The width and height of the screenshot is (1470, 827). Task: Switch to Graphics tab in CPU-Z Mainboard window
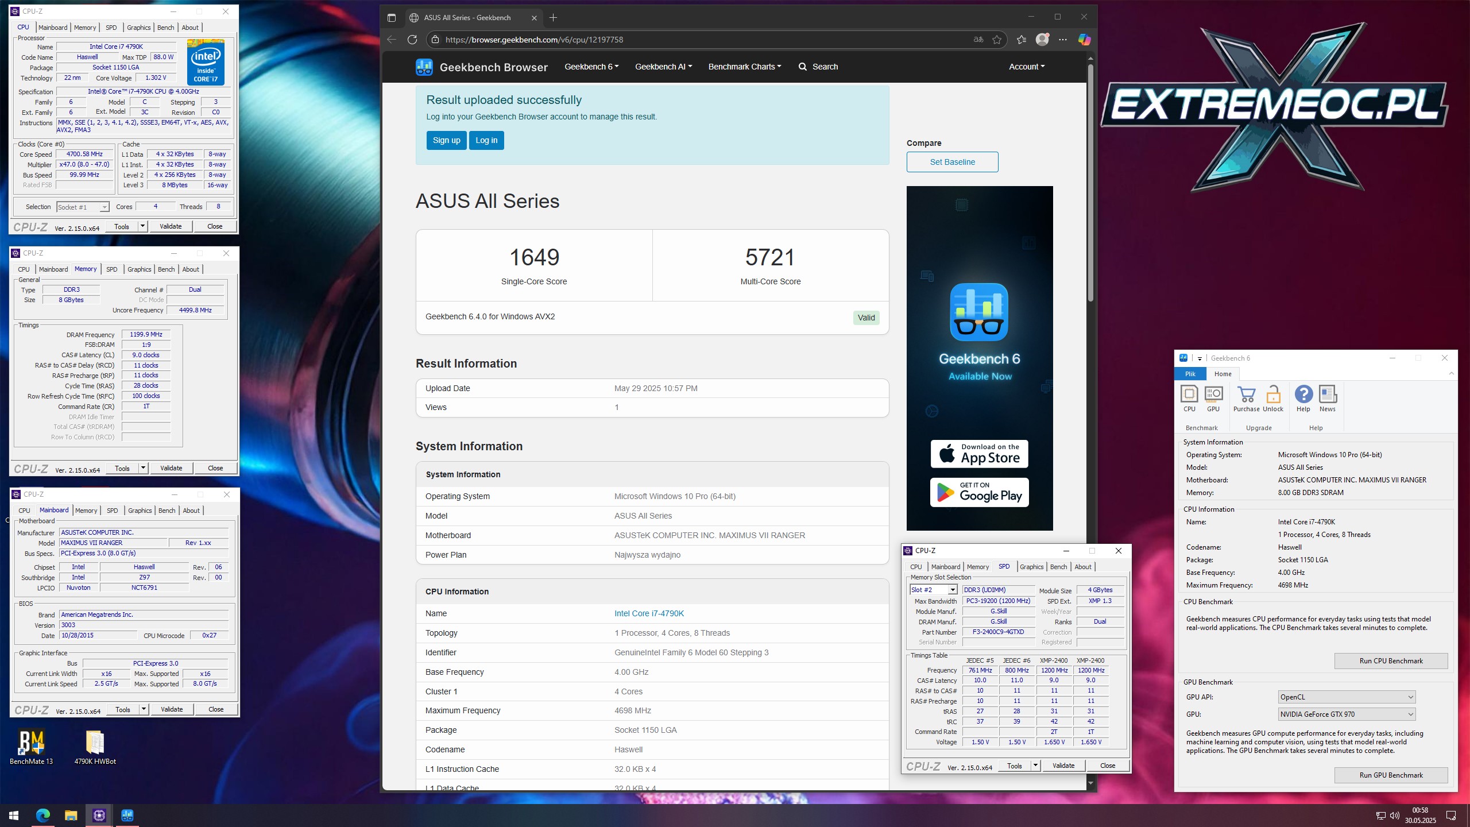point(140,511)
